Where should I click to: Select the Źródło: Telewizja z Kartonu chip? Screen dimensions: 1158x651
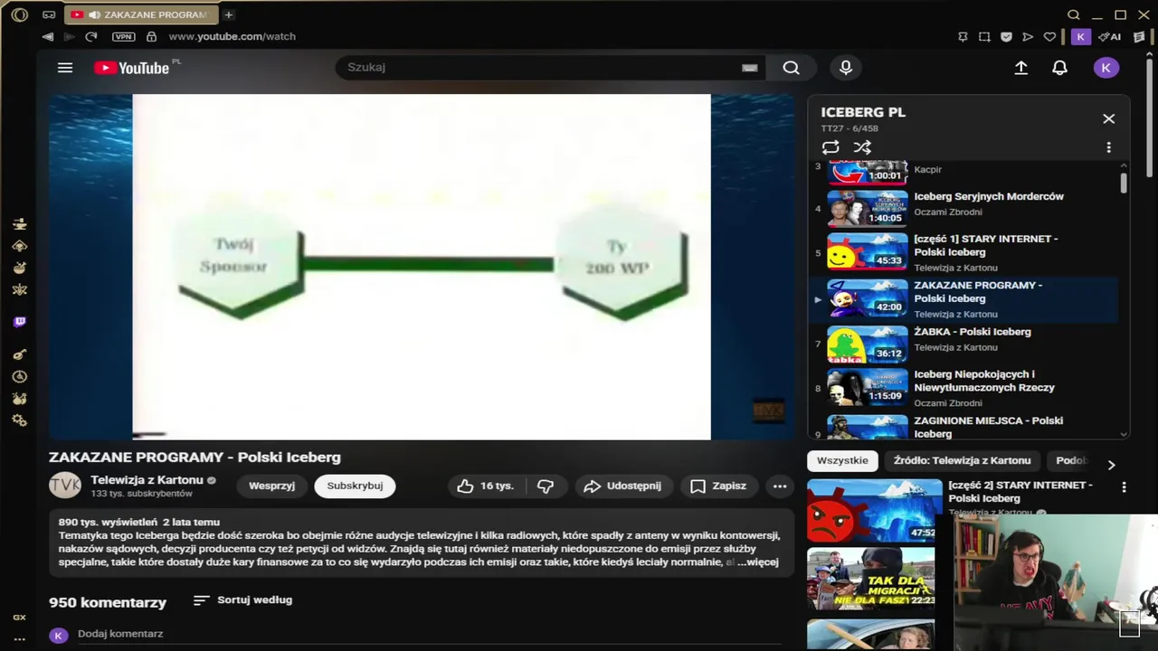(x=962, y=460)
